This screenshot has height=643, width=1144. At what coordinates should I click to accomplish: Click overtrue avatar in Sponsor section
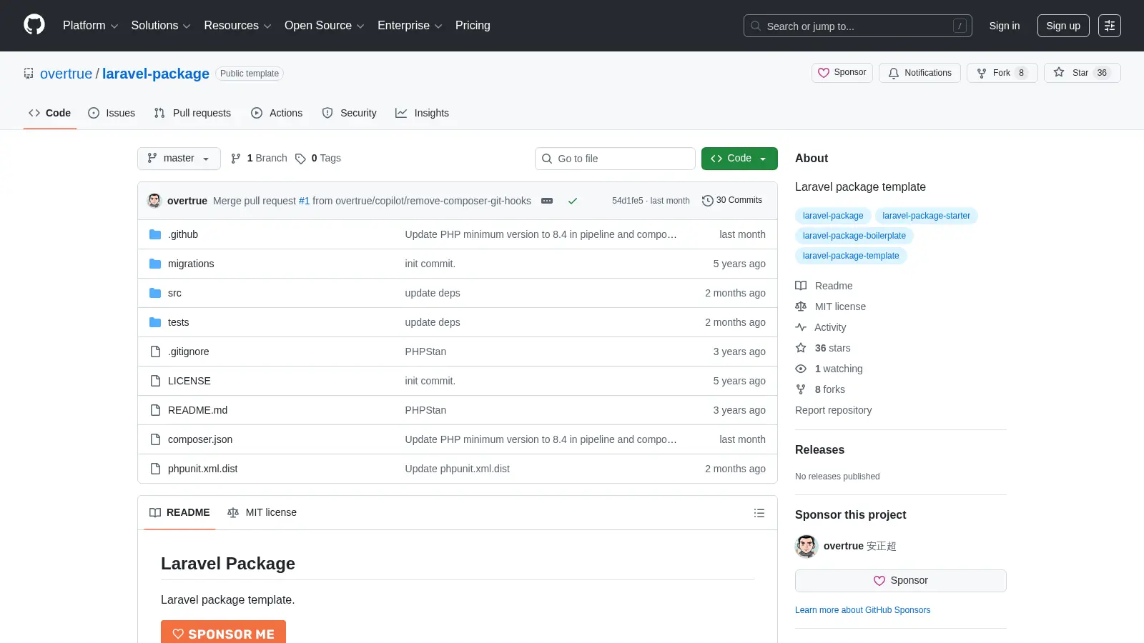click(x=807, y=546)
